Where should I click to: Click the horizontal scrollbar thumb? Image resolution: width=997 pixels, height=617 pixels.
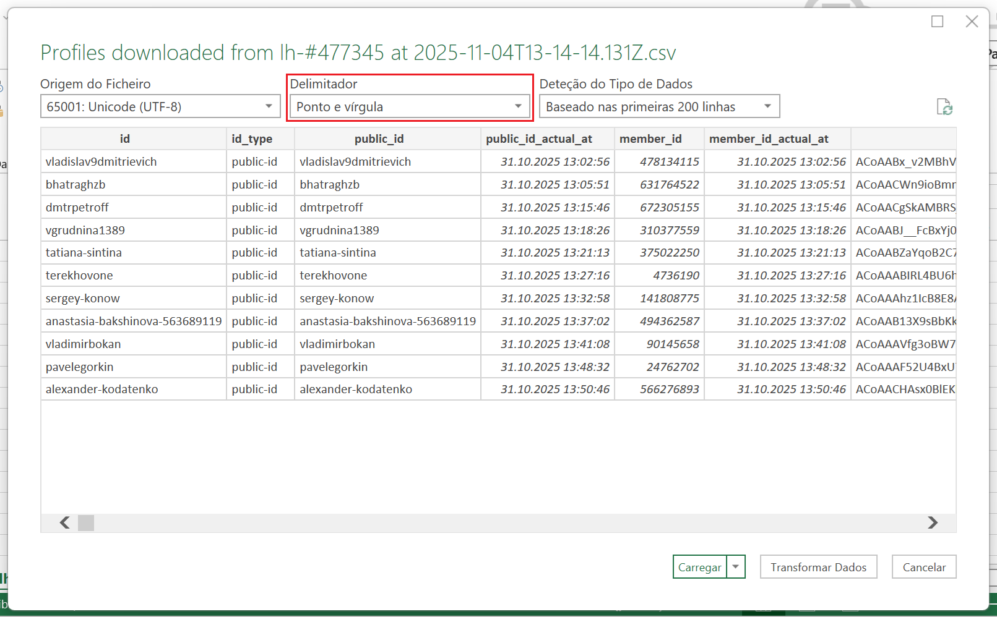coord(86,523)
